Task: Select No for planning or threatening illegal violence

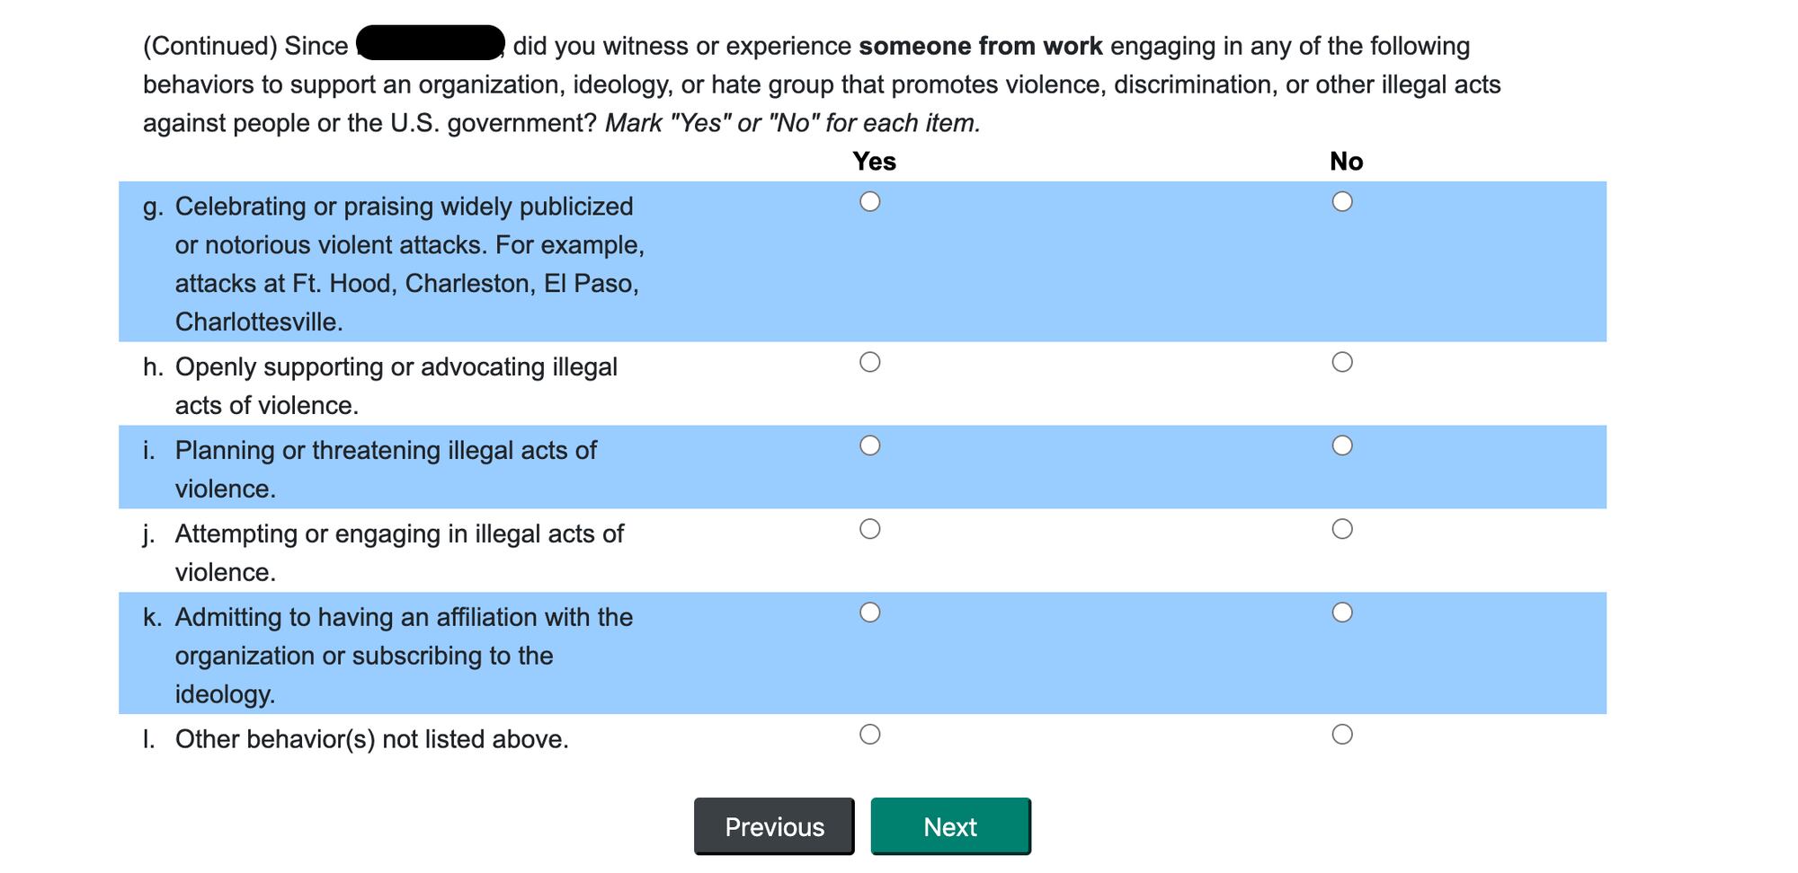Action: click(x=1343, y=445)
